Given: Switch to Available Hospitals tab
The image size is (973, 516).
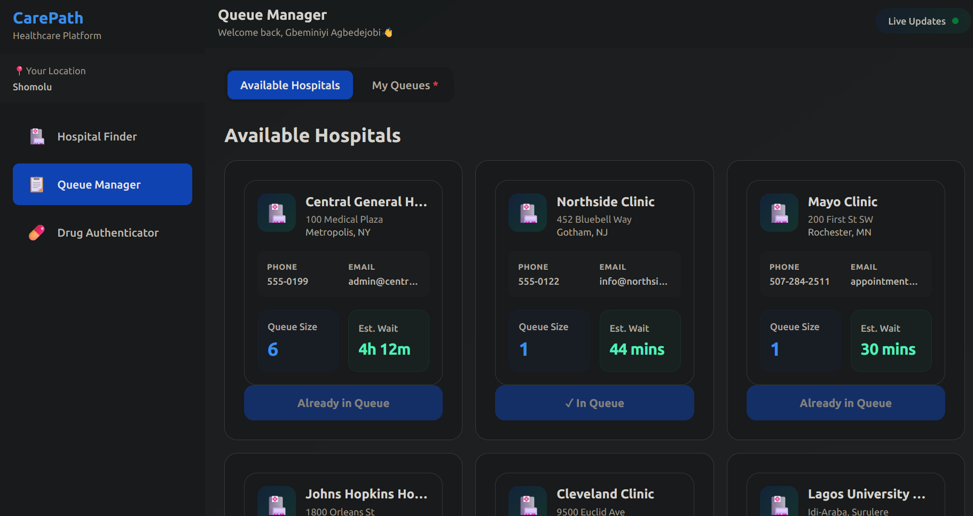Looking at the screenshot, I should click(x=290, y=85).
